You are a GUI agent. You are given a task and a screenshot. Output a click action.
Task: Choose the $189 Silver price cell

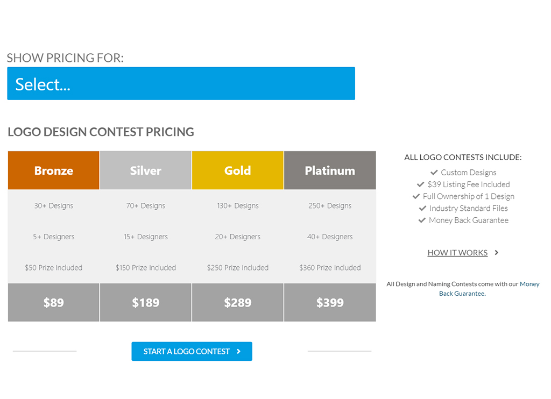(146, 302)
